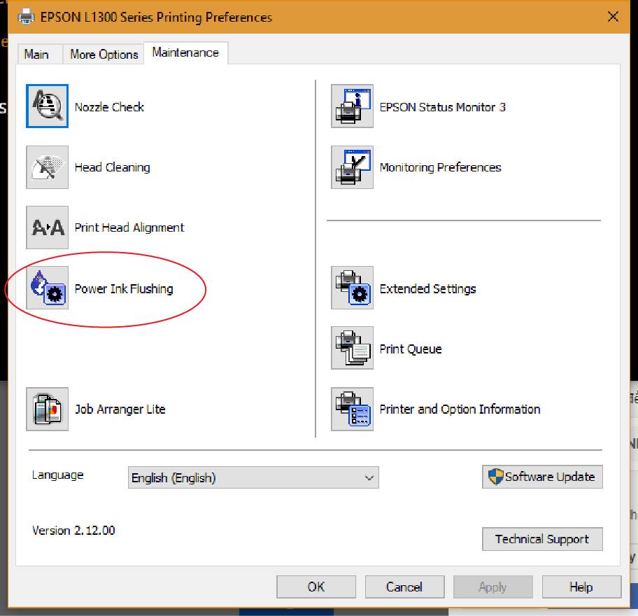The height and width of the screenshot is (616, 638).
Task: Open the Print Queue icon
Action: click(353, 348)
